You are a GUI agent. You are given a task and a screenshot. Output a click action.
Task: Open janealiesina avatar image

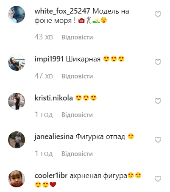[x=17, y=140]
